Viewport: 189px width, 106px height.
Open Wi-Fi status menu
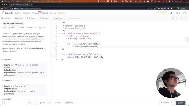(163, 1)
